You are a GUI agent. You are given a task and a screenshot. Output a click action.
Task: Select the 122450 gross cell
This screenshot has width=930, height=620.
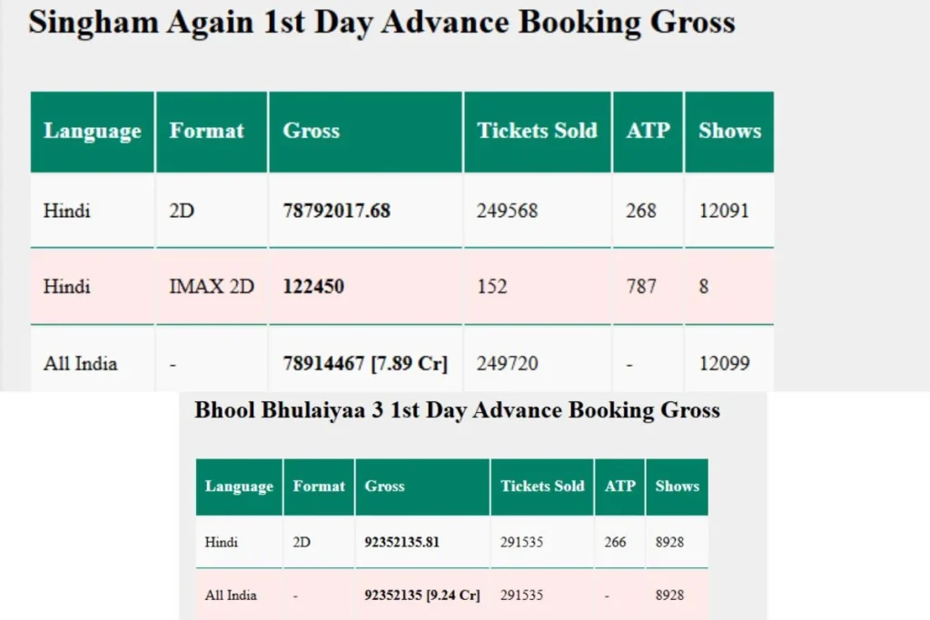[313, 286]
